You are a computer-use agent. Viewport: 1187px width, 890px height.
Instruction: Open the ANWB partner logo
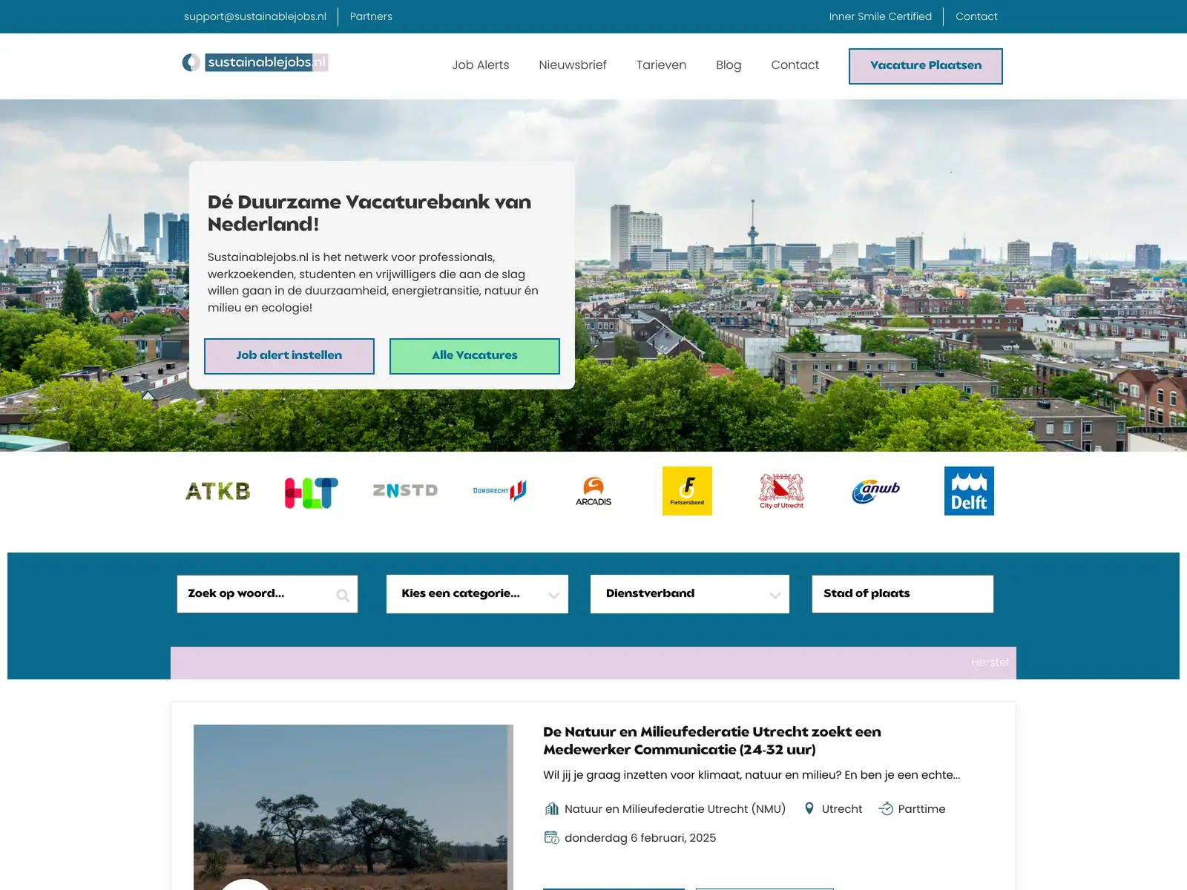coord(875,491)
